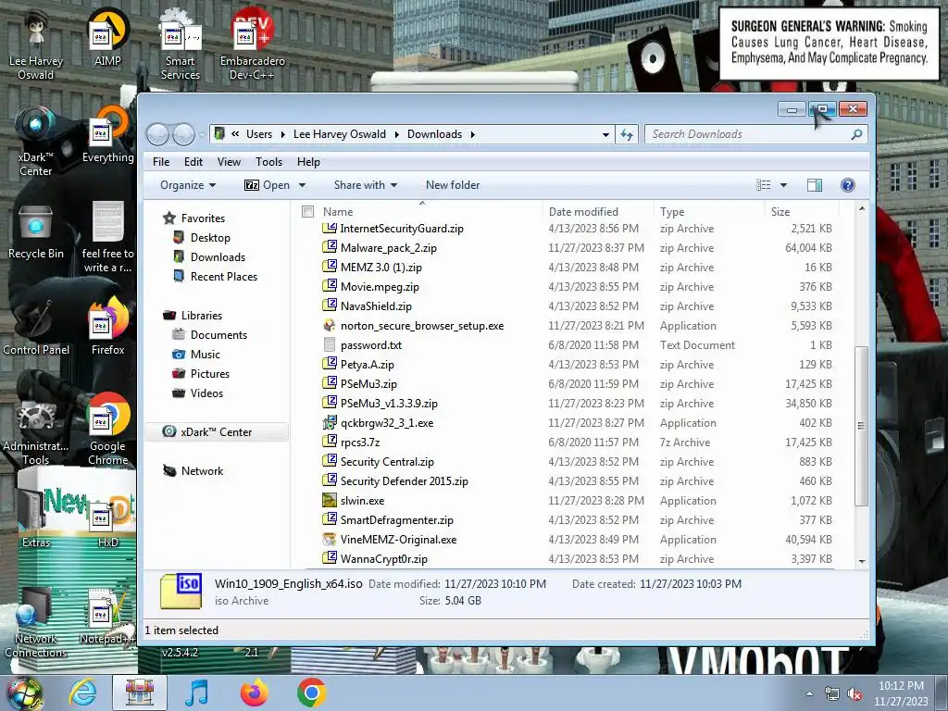Image resolution: width=948 pixels, height=711 pixels.
Task: Launch Firefox from desktop icon
Action: 107,327
